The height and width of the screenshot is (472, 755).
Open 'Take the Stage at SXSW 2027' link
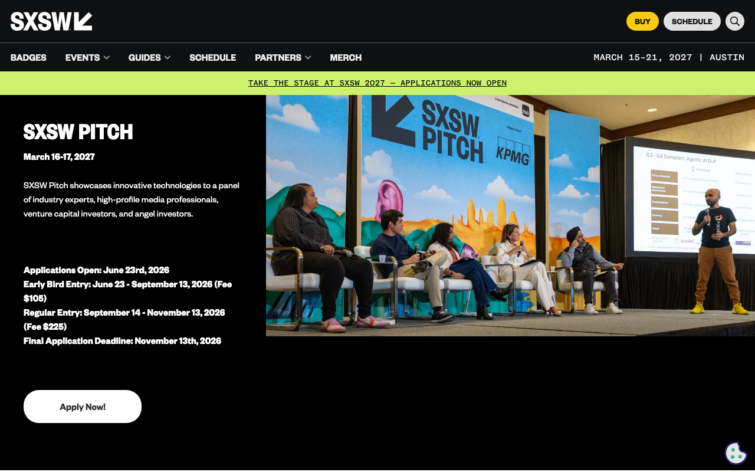377,83
